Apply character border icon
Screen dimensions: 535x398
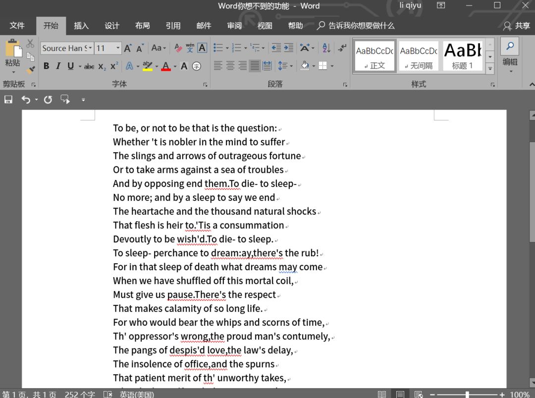pos(202,48)
